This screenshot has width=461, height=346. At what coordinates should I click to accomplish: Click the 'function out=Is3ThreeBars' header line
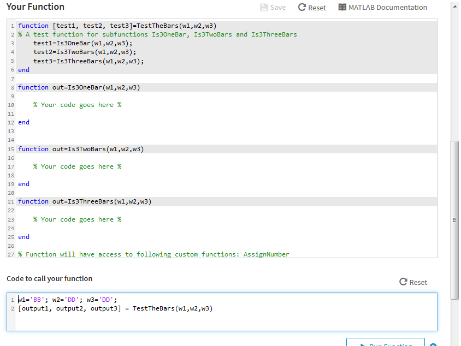coord(85,201)
